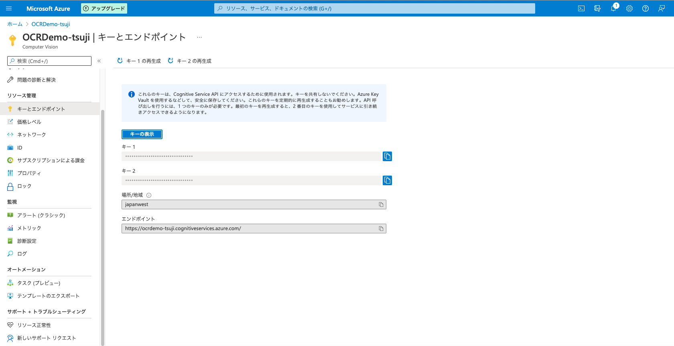Select キーとエンドポイント in the sidebar
This screenshot has height=346, width=674.
tap(50, 109)
